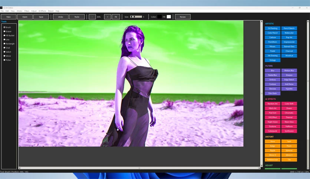Apply the Vintage effect

[273, 60]
